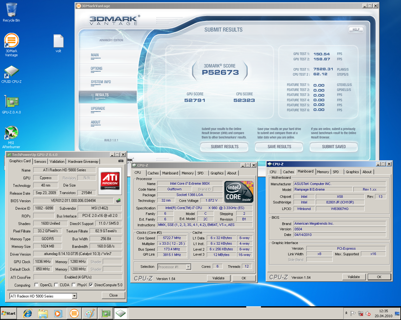
Task: Click Validate in right CPU-Z Mainboard window
Action: (x=354, y=277)
